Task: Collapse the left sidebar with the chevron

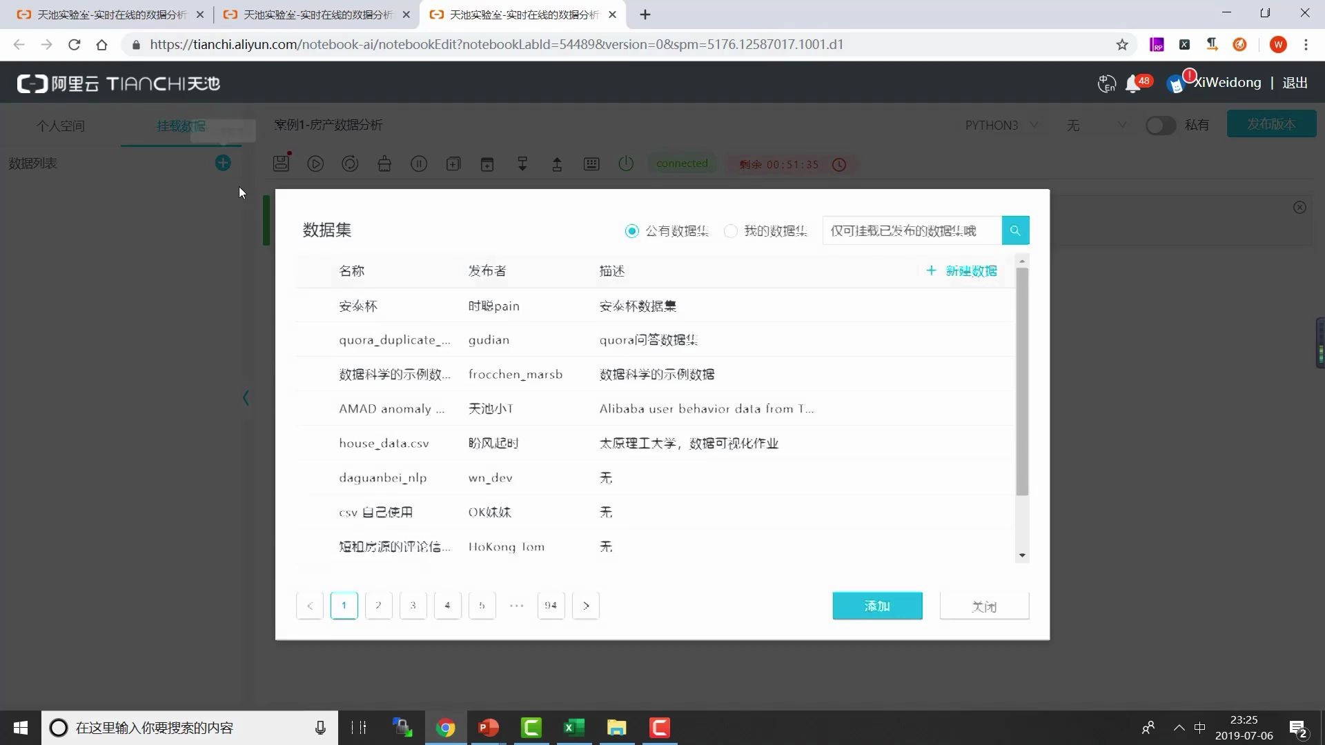Action: pos(246,397)
